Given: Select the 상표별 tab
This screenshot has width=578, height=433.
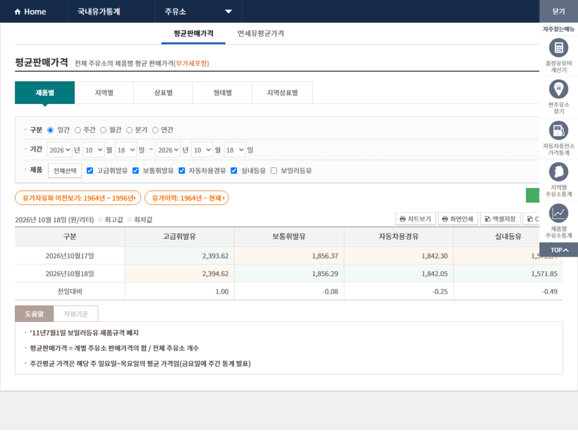Looking at the screenshot, I should (x=163, y=93).
